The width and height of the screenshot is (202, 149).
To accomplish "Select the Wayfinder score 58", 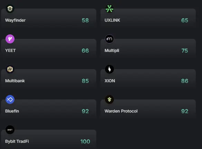I will [x=85, y=20].
